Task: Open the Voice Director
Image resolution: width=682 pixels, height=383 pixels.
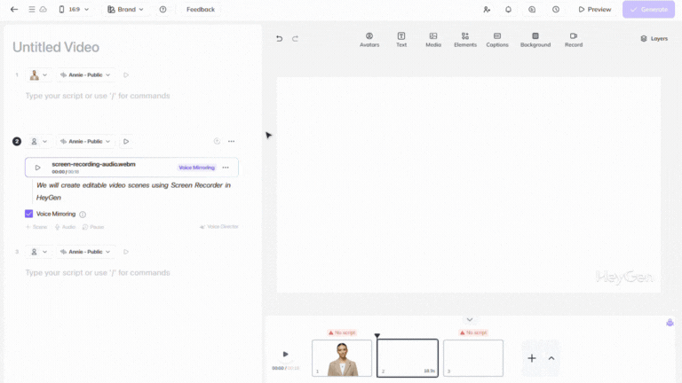Action: point(218,227)
